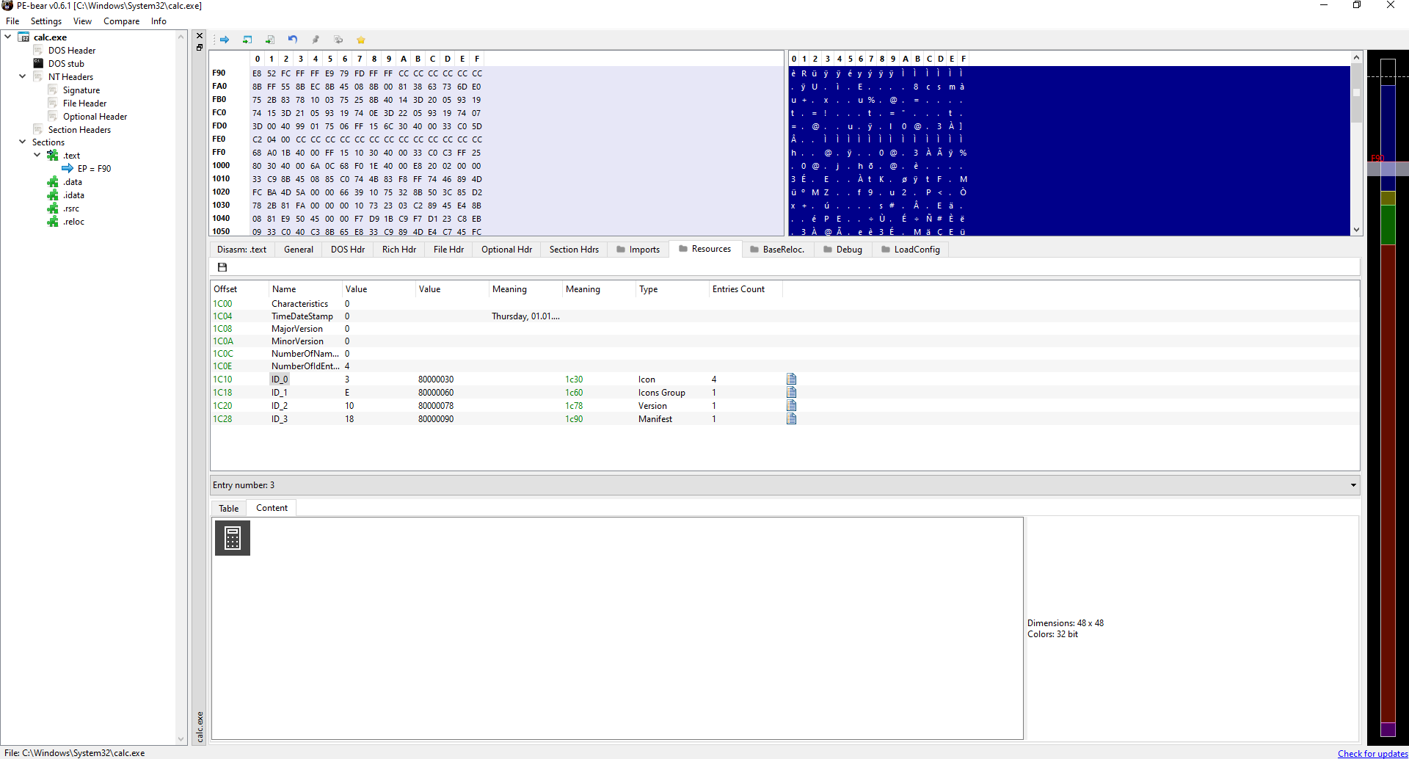Screen dimensions: 1409x759
Task: Switch to the Debug tab
Action: 842,250
